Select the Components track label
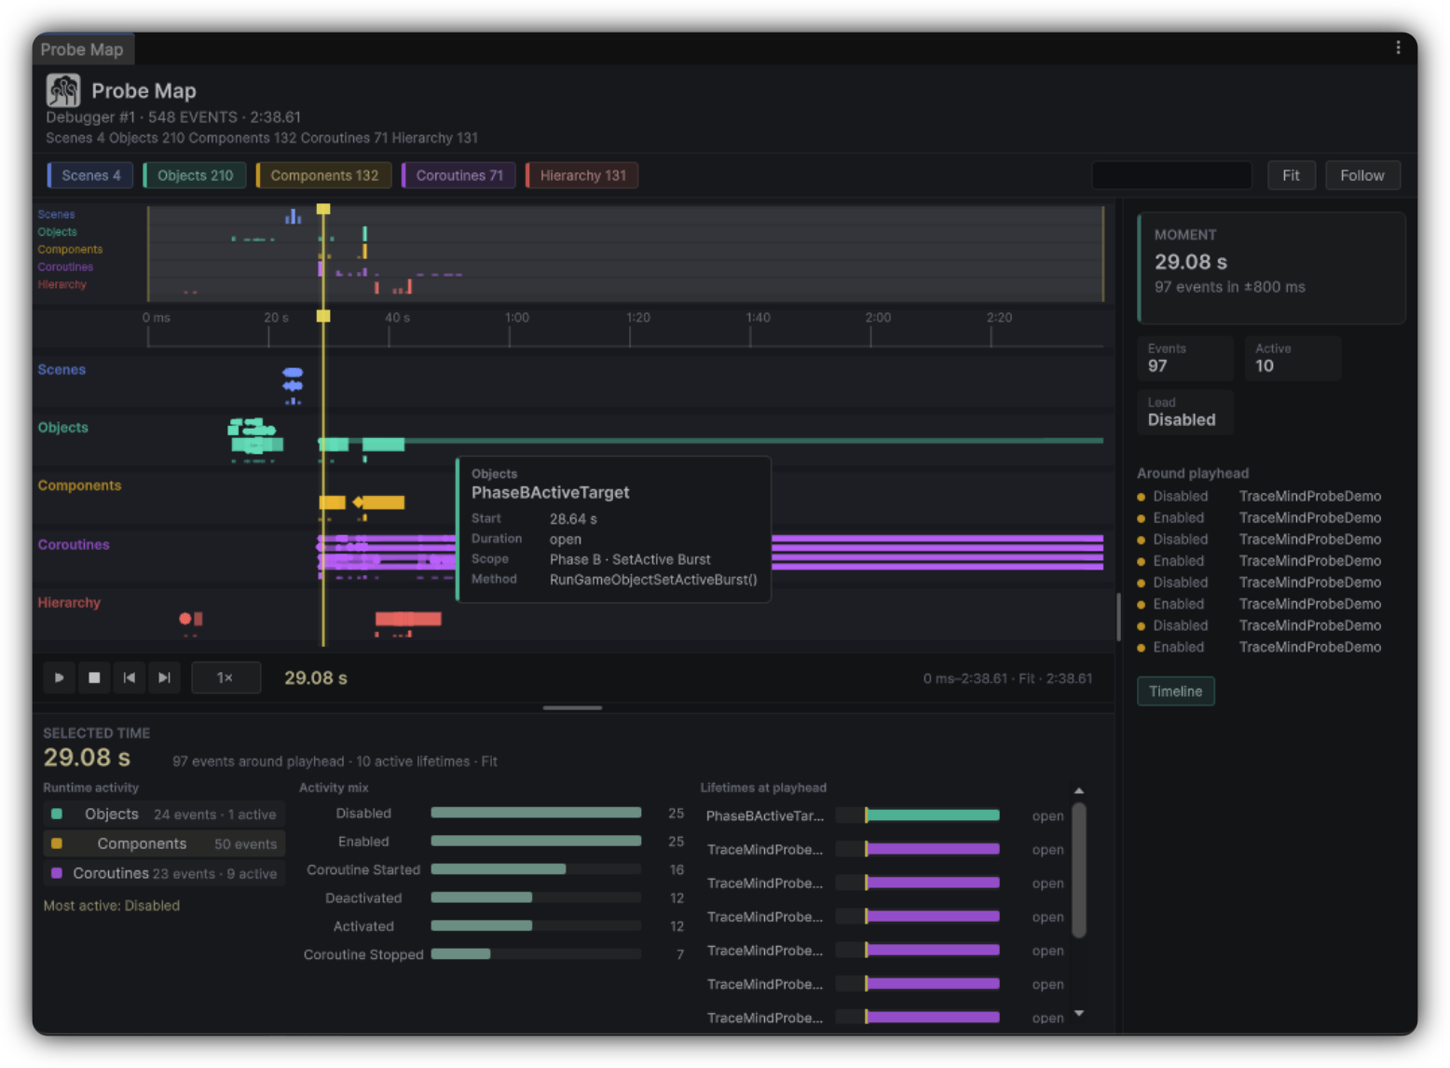This screenshot has height=1068, width=1450. point(79,486)
